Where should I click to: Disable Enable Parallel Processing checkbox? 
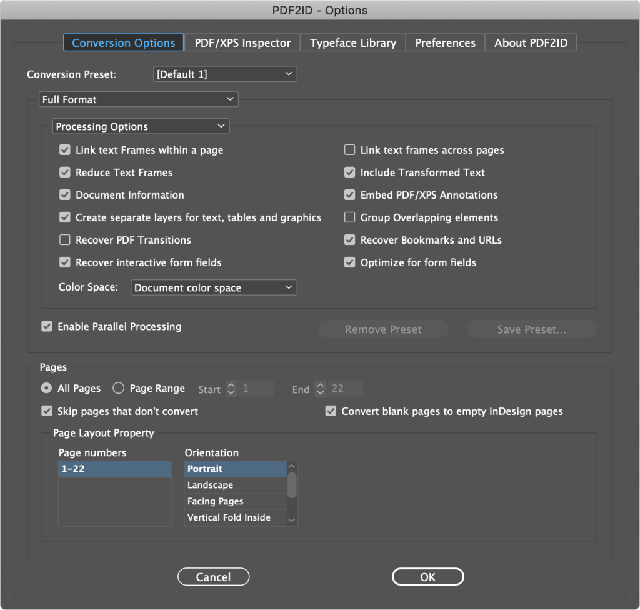(x=47, y=326)
